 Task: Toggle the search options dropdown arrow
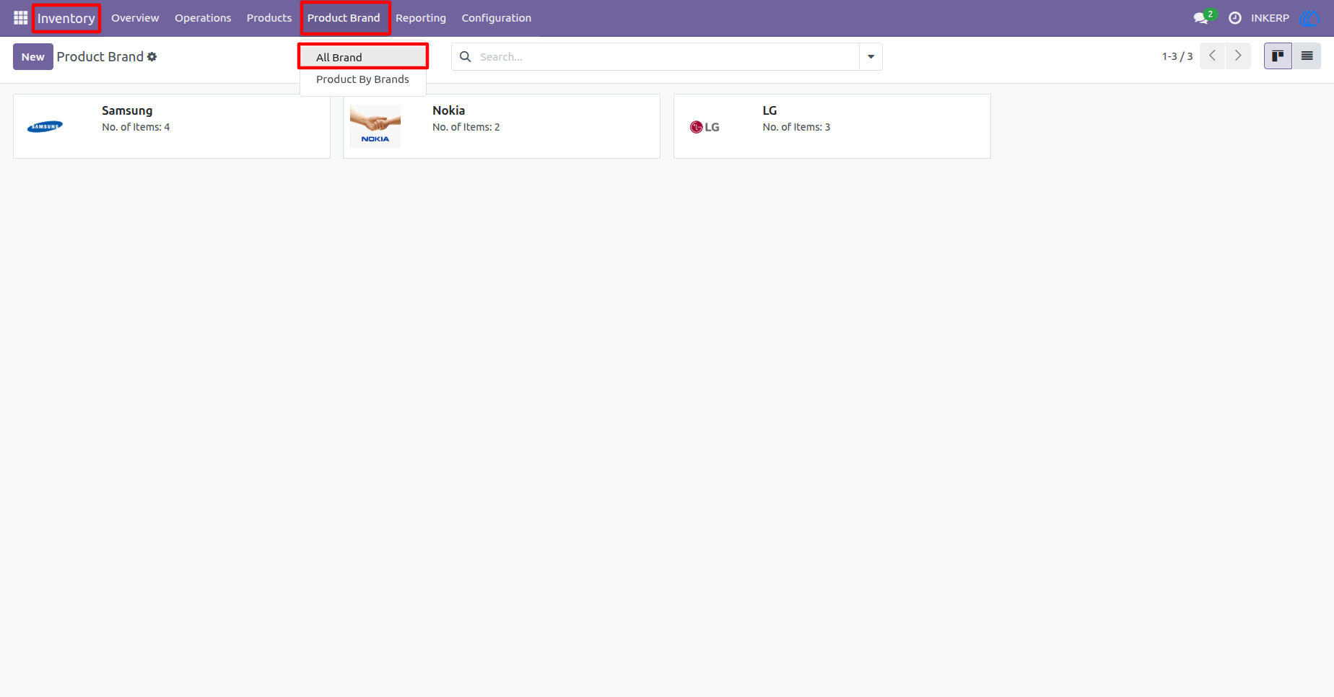[x=871, y=57]
